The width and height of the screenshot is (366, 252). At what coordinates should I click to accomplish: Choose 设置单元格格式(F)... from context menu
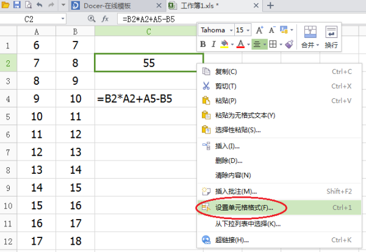tap(279, 207)
